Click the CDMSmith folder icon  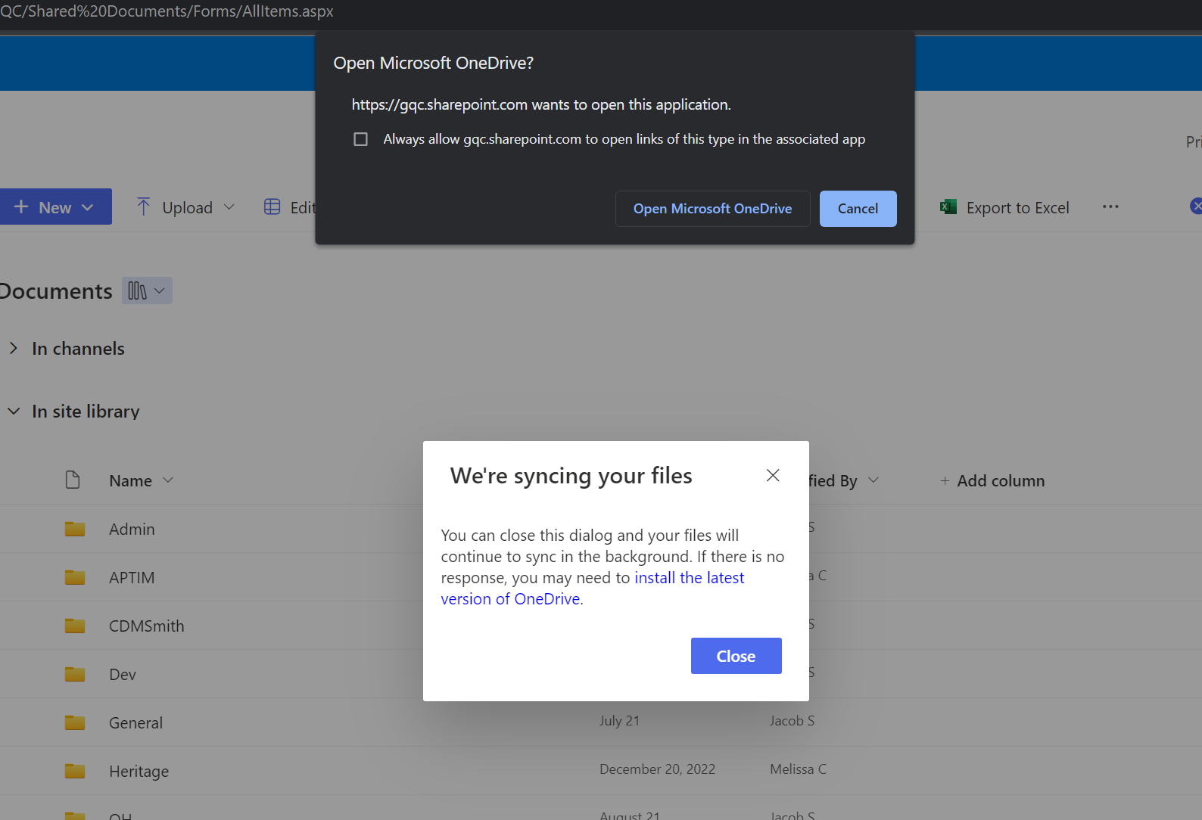[x=75, y=625]
